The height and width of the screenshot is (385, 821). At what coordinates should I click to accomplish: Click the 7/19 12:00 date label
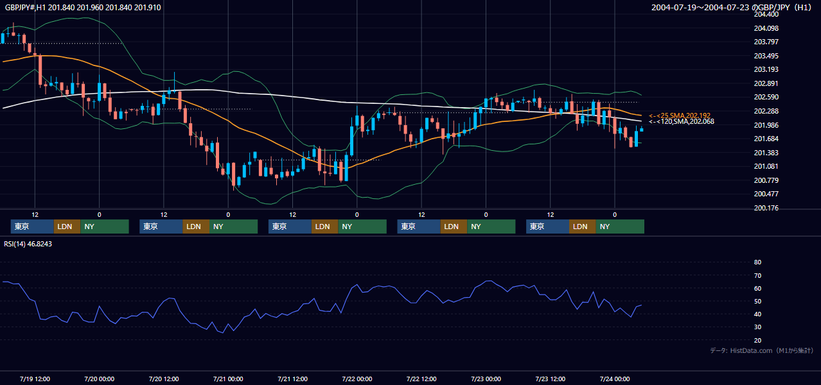(x=35, y=379)
